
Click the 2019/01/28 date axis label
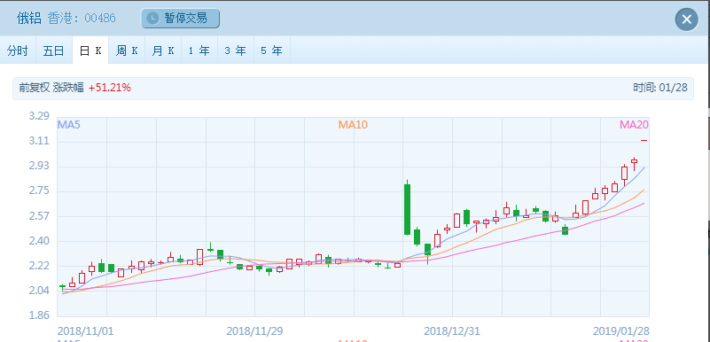(x=620, y=331)
